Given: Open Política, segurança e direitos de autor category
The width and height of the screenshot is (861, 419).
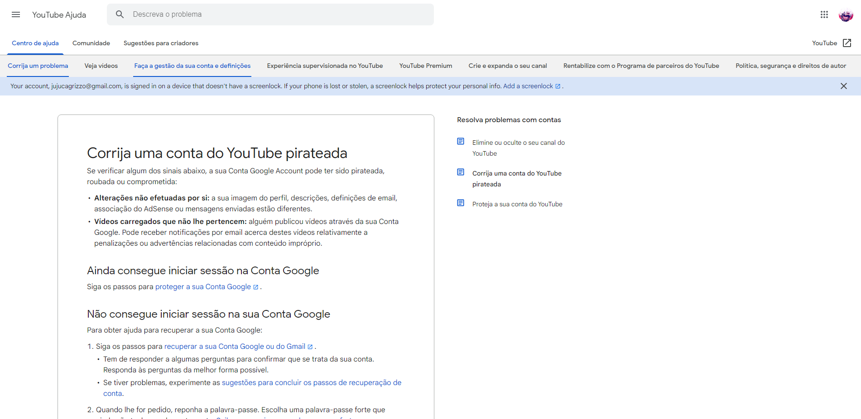Looking at the screenshot, I should [x=791, y=66].
